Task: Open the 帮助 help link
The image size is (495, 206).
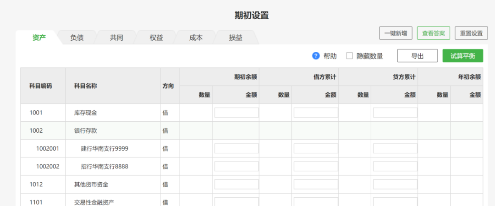Action: coord(330,56)
